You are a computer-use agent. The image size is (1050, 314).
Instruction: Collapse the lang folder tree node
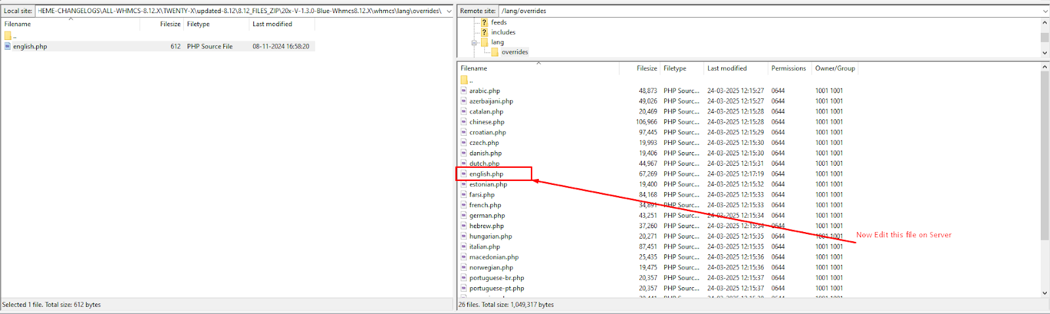474,43
